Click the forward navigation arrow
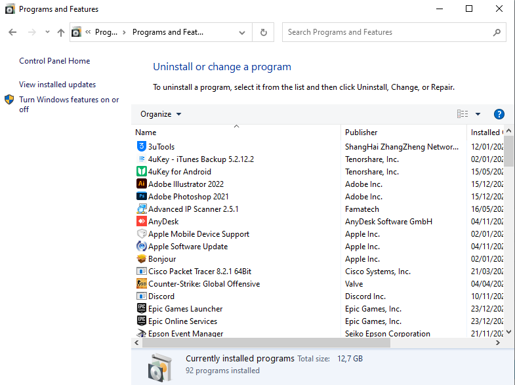This screenshot has width=515, height=385. 32,32
